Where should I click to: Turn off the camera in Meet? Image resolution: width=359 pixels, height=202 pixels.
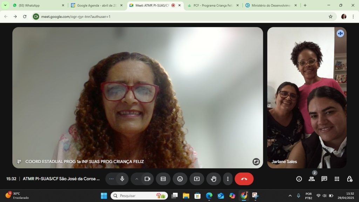click(x=147, y=179)
